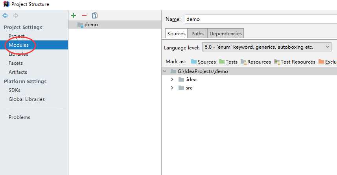The height and width of the screenshot is (175, 337).
Task: Switch to the Dependencies tab
Action: (225, 33)
